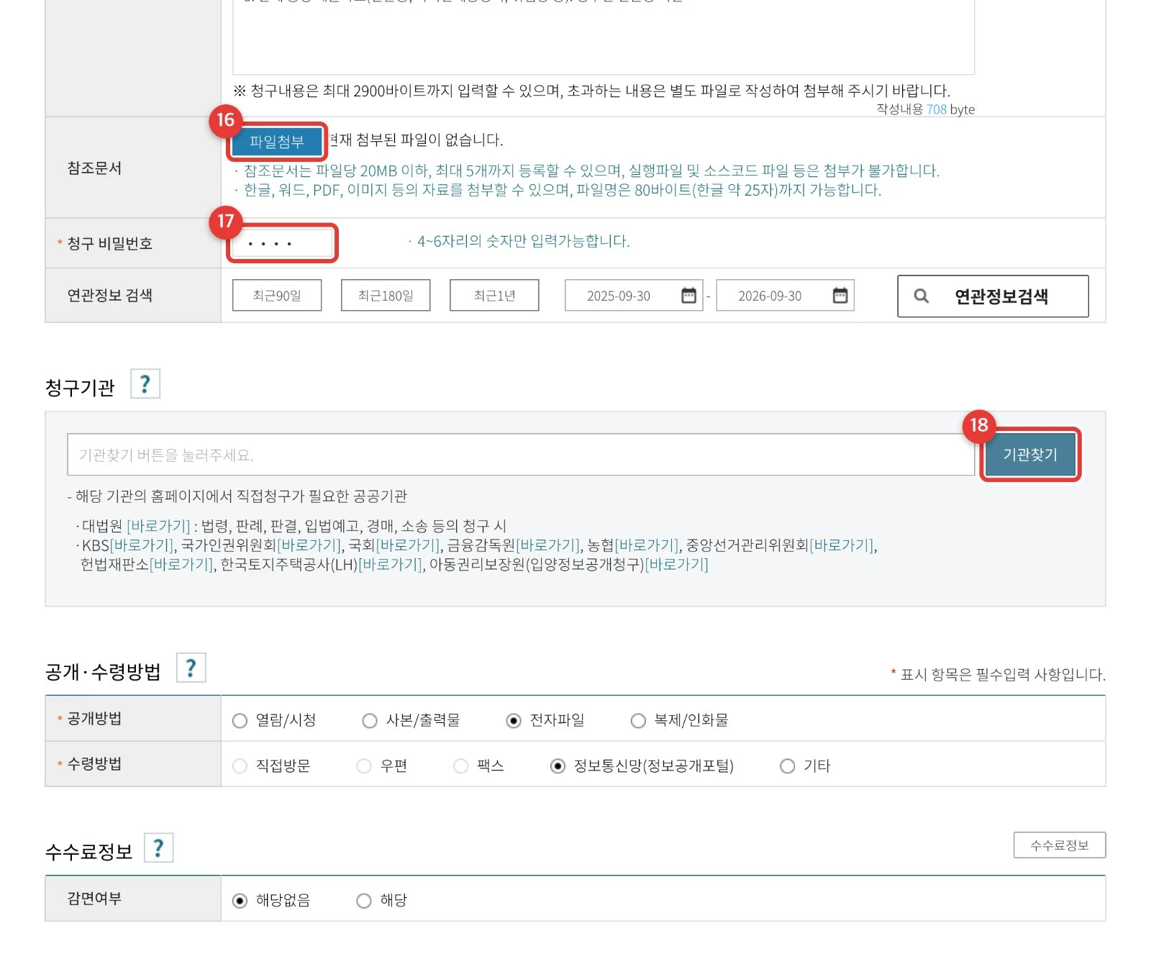The height and width of the screenshot is (959, 1151).
Task: Open 농협 바로가기 link
Action: 647,545
